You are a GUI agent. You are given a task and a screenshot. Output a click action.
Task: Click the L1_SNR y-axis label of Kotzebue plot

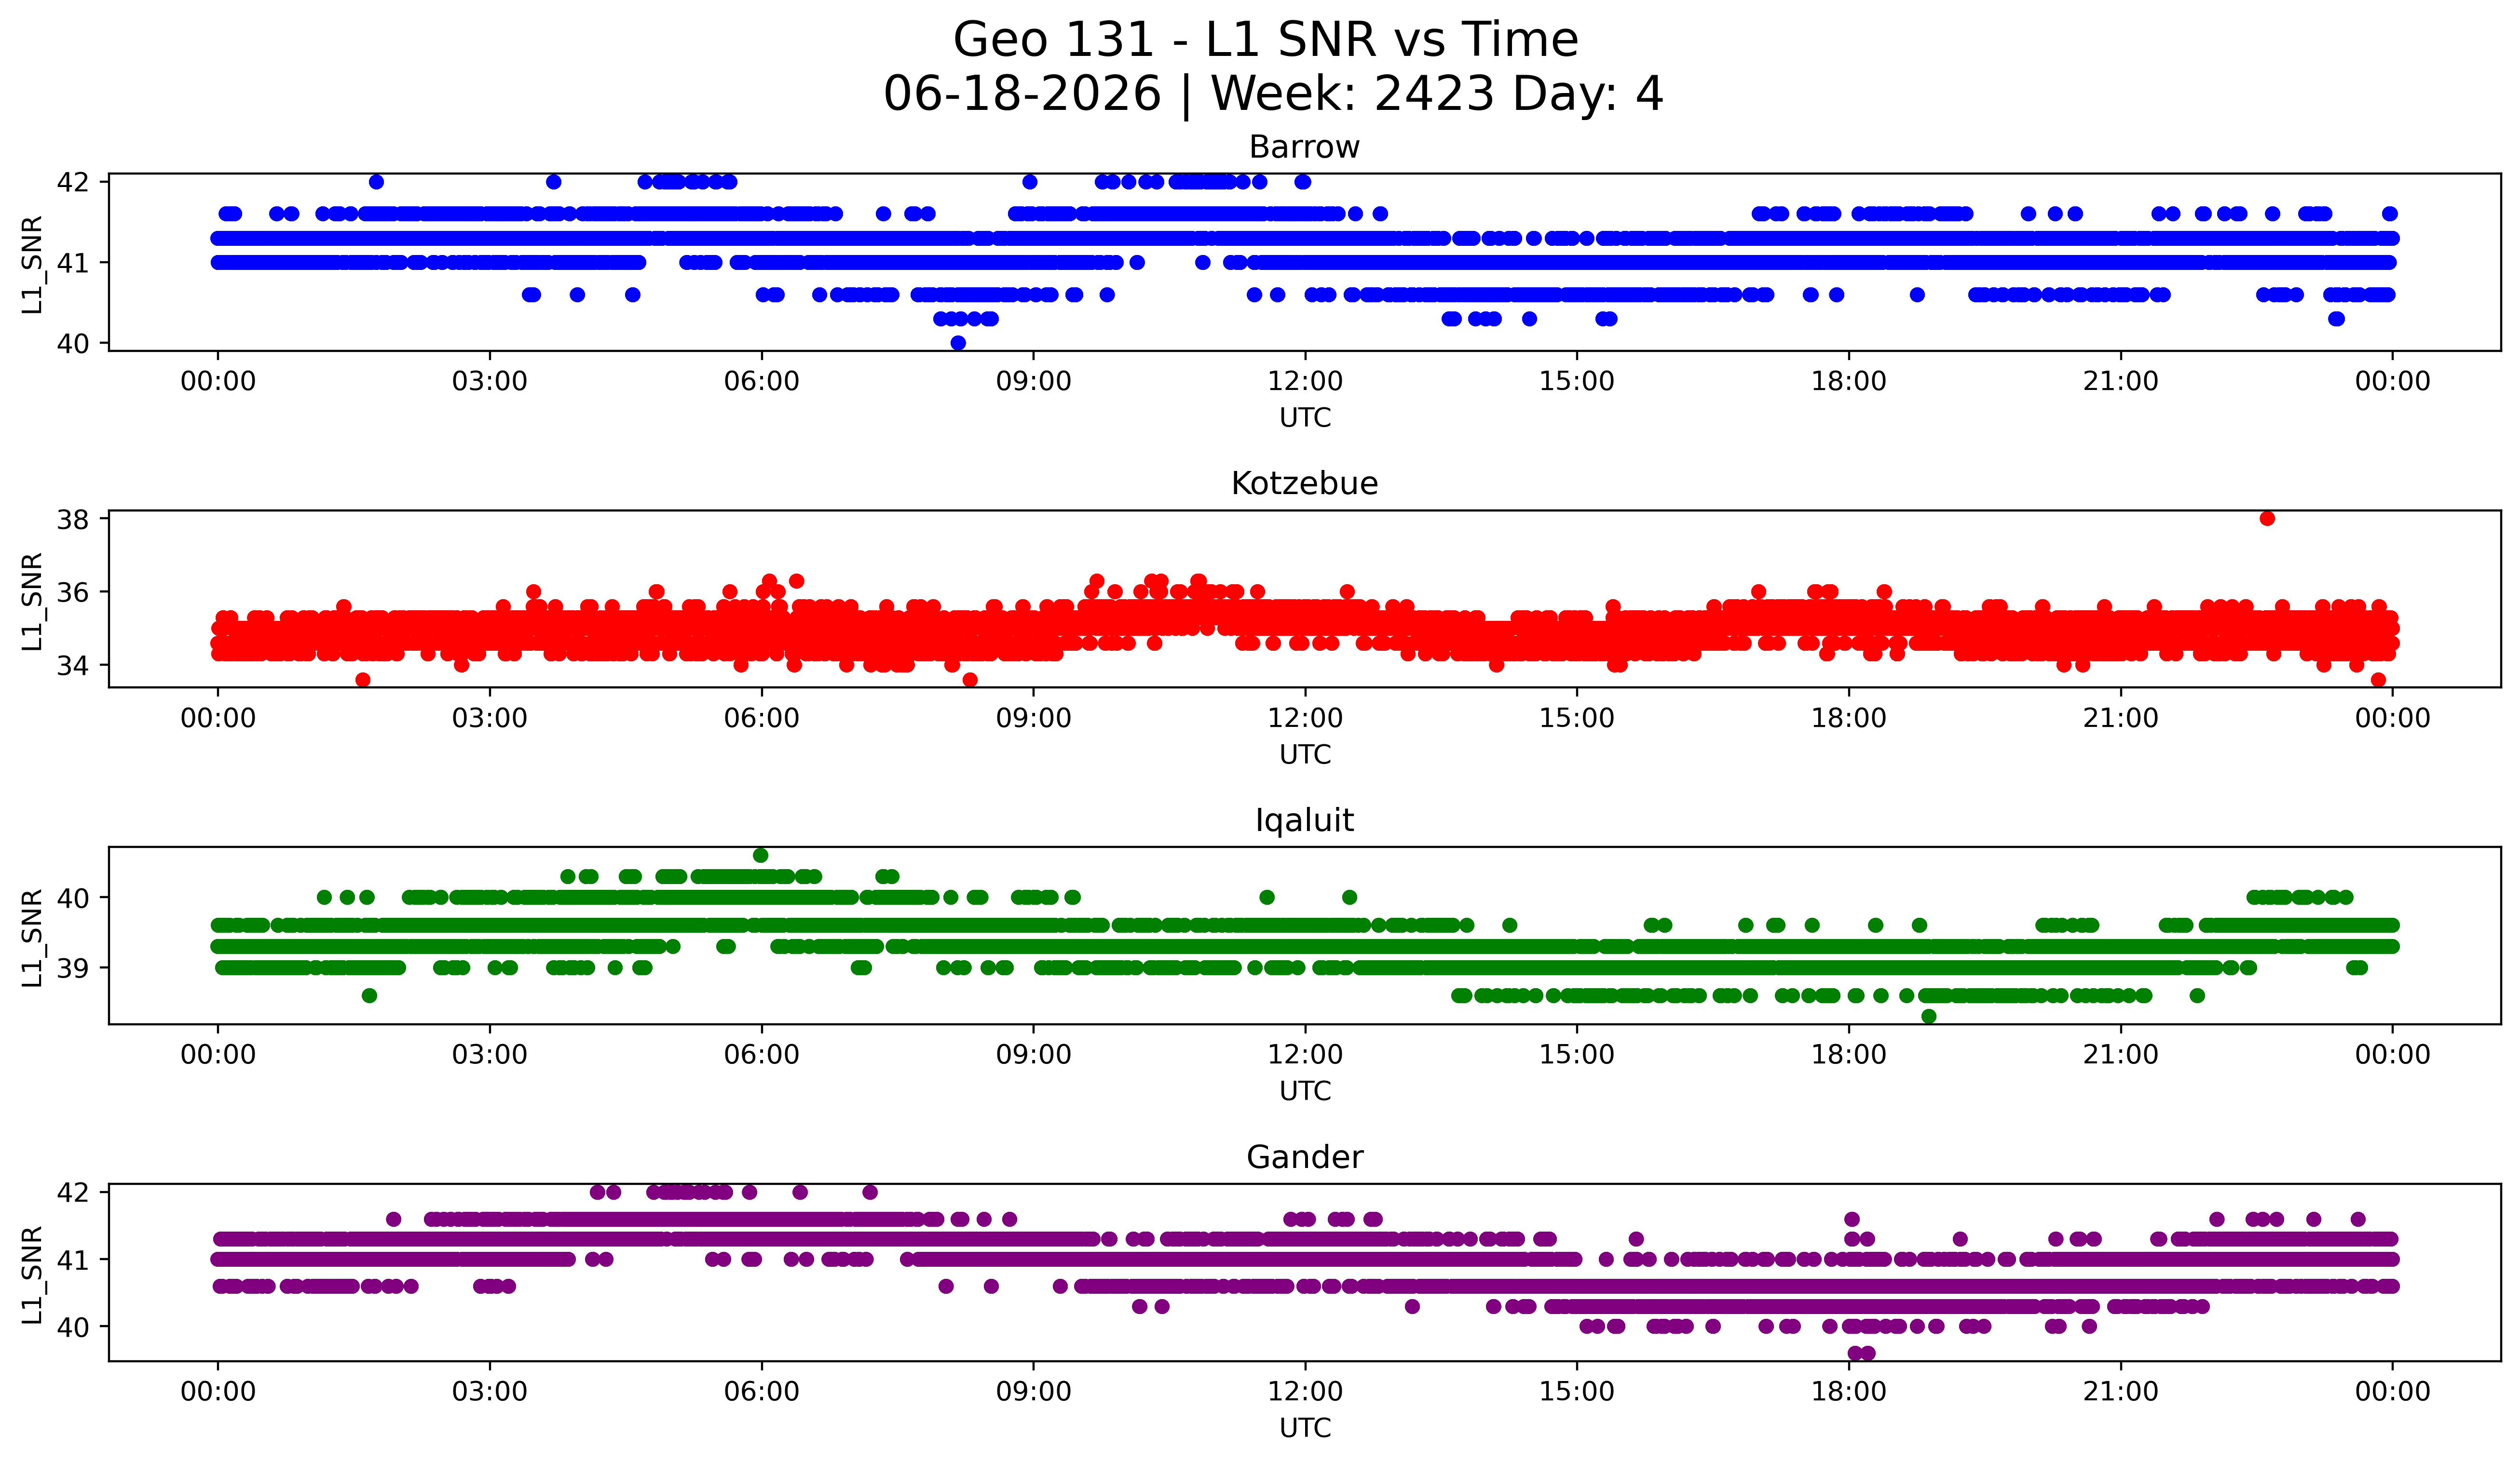pyautogui.click(x=32, y=601)
